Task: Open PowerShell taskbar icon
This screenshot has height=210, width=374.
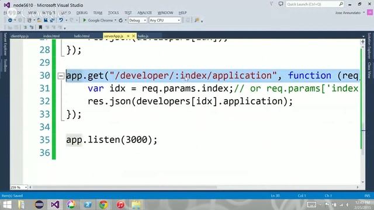Action: pyautogui.click(x=87, y=205)
